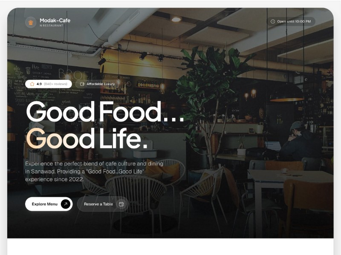Image resolution: width=341 pixels, height=255 pixels.
Task: Click the clock icon beside opening hours
Action: click(x=272, y=22)
